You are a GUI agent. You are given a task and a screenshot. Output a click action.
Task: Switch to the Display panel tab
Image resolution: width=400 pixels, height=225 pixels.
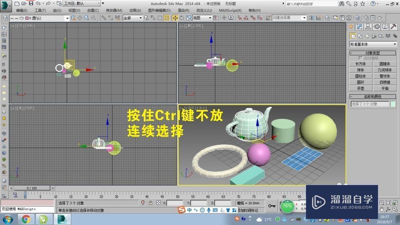[x=385, y=26]
